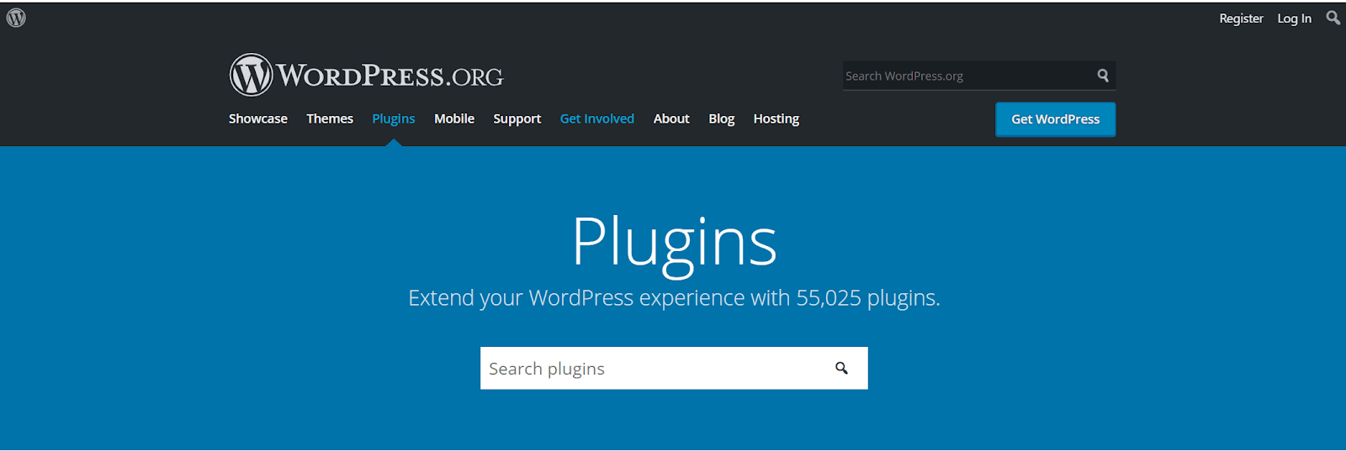The width and height of the screenshot is (1346, 451).
Task: Visit the About menu item
Action: coord(671,118)
